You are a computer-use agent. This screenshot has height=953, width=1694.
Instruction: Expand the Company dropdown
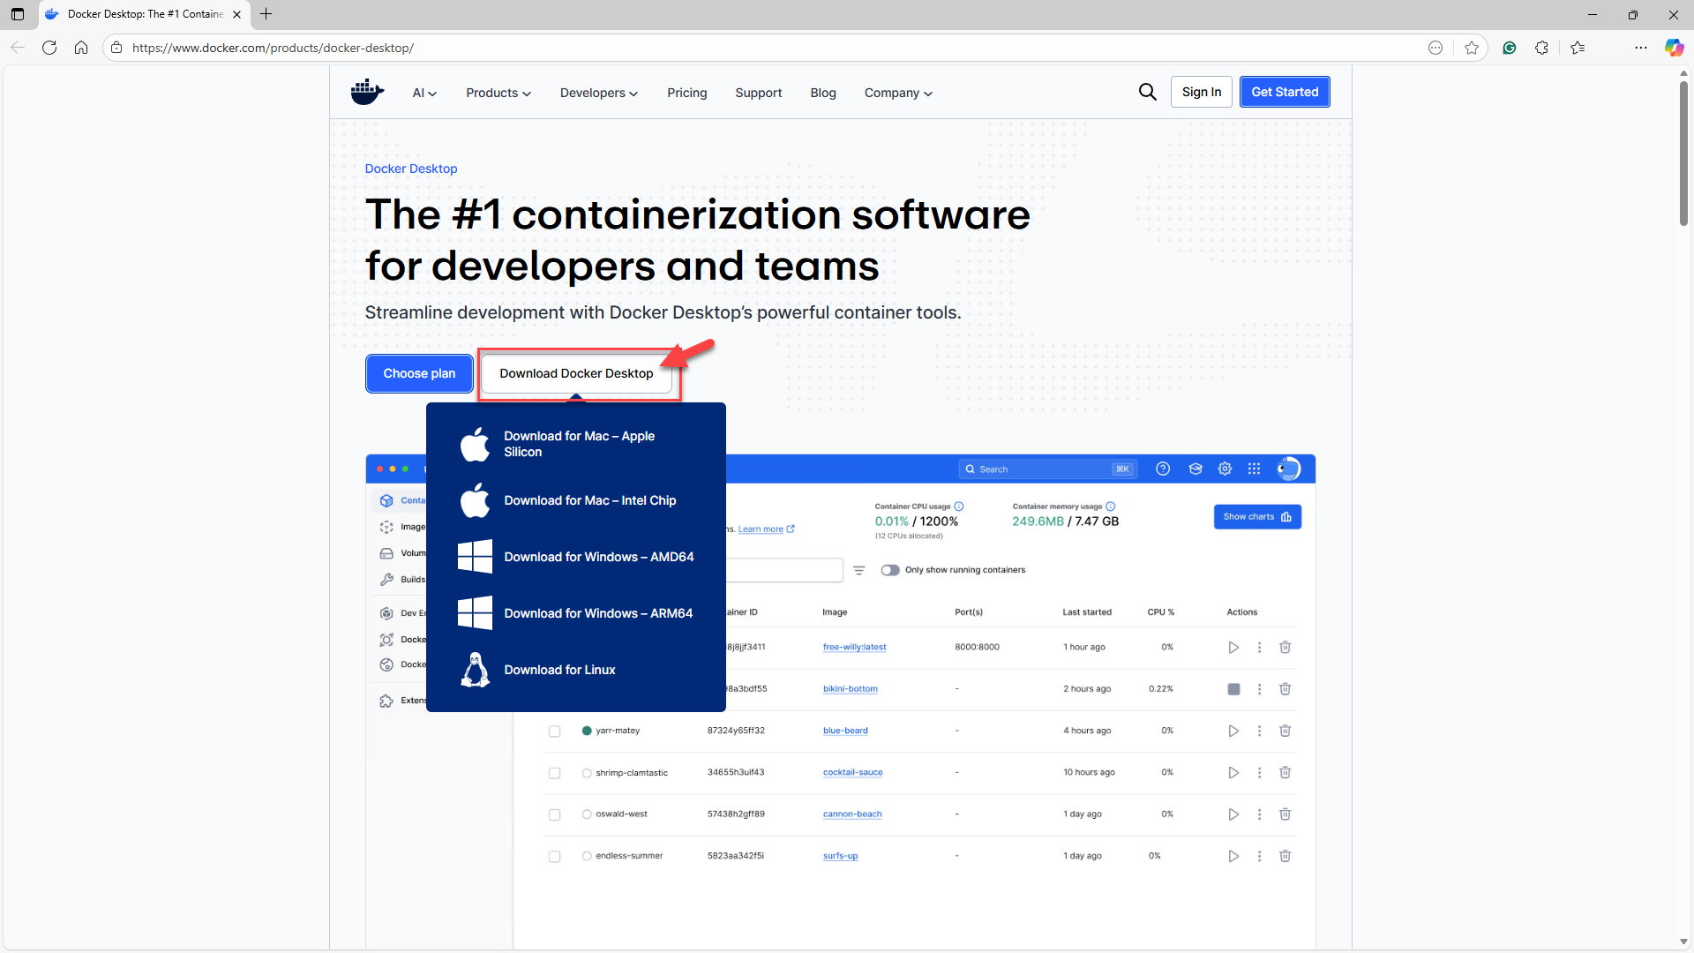(x=896, y=93)
